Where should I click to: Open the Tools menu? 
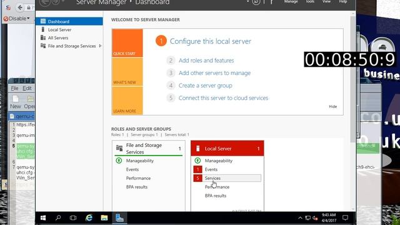click(310, 2)
